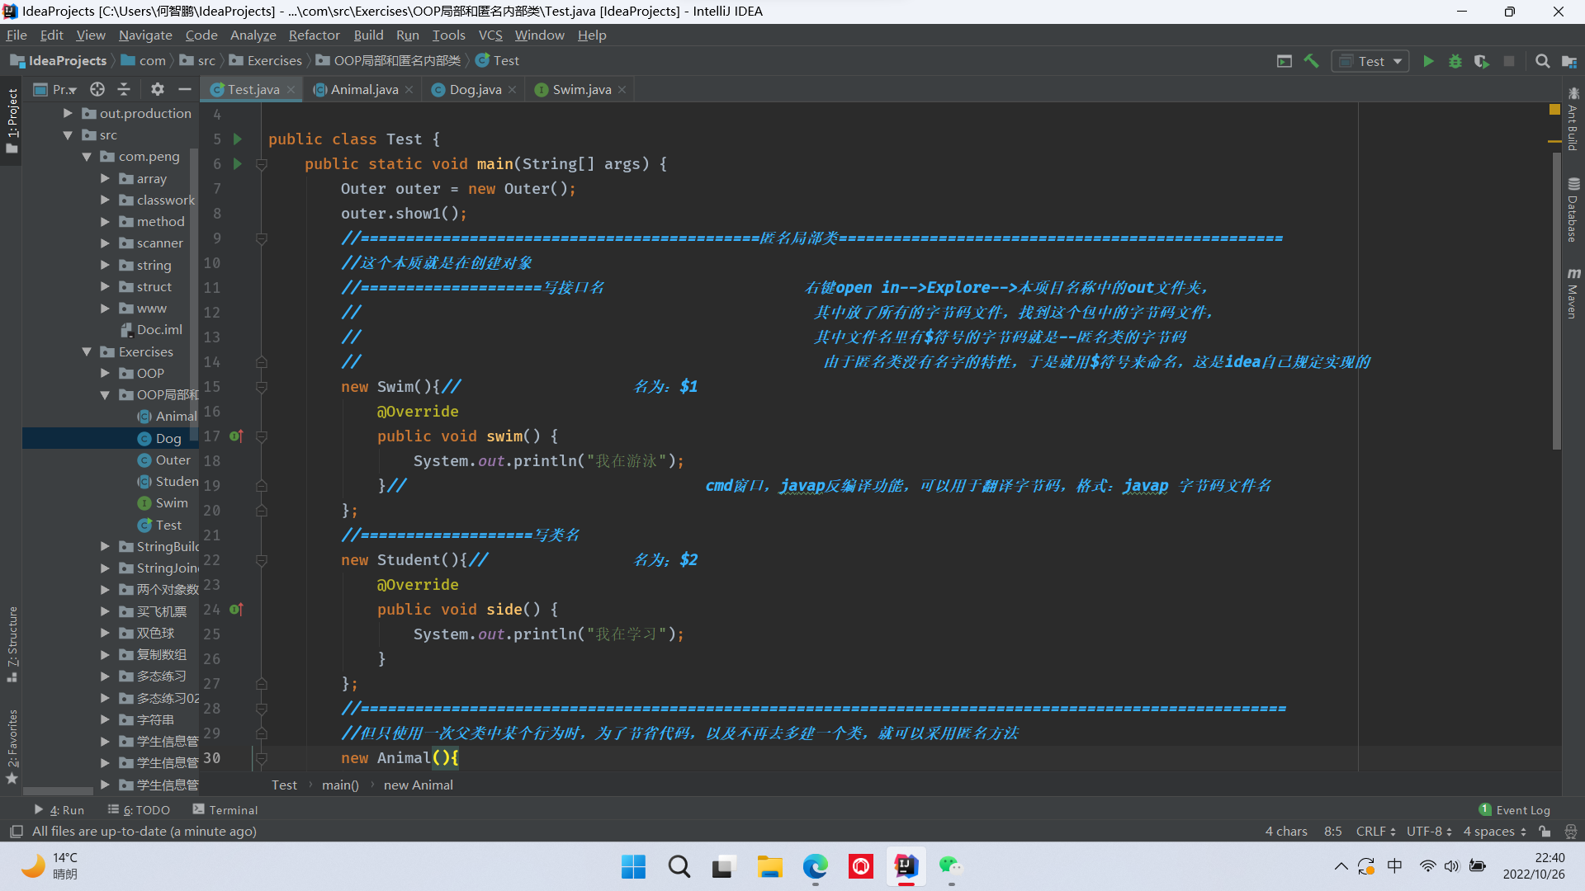Click the Build project hammer icon

click(1311, 61)
